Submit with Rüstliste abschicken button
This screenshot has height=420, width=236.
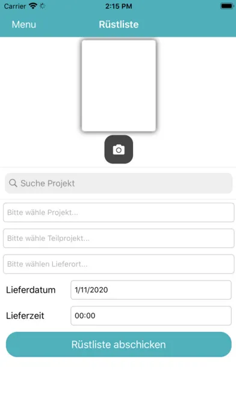click(x=119, y=345)
